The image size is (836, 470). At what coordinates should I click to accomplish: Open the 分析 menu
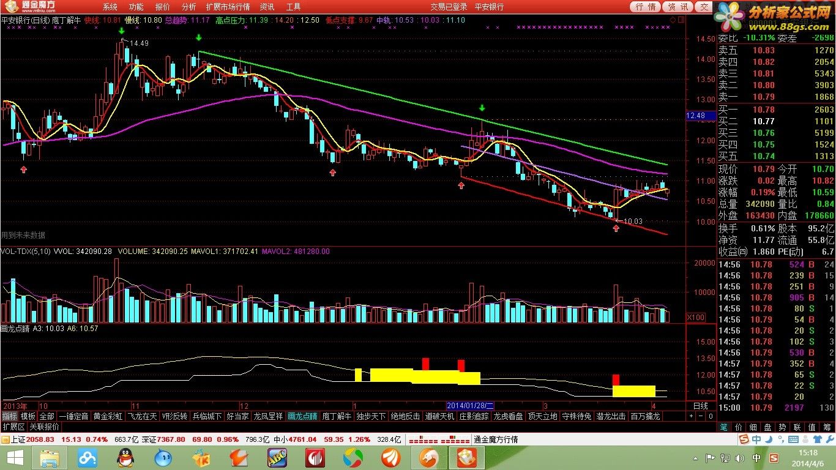click(189, 7)
